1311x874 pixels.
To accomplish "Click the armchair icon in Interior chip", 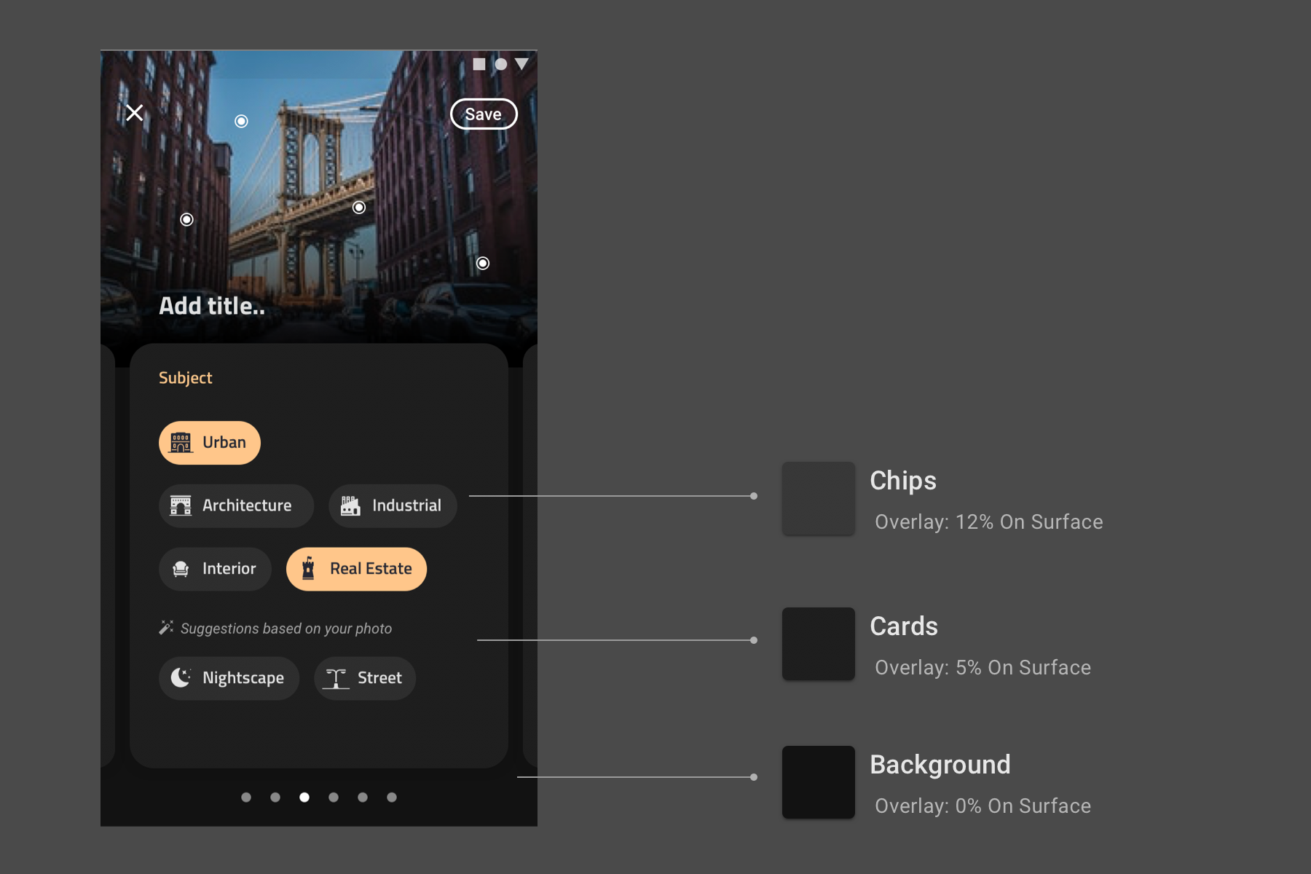I will tap(181, 569).
